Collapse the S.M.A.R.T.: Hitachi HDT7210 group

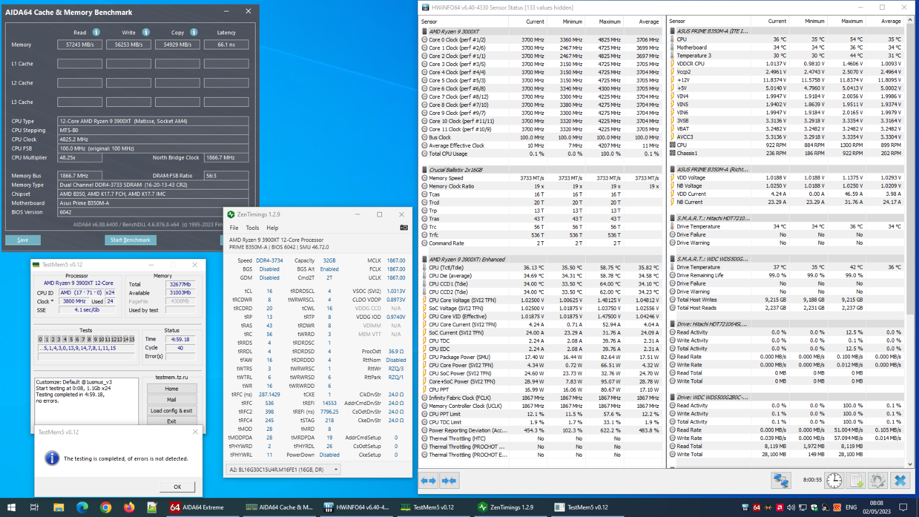[x=673, y=218]
